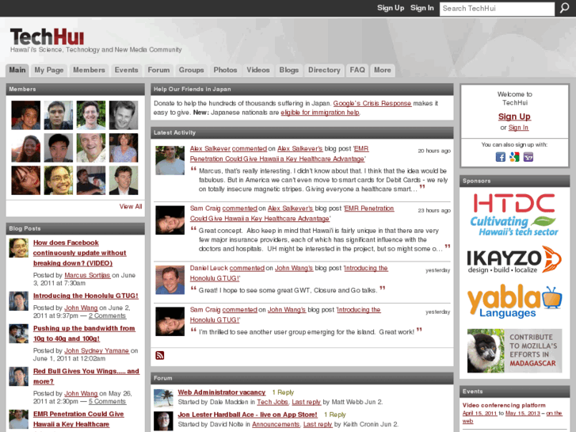Open the Mozilla Madagascar sponsor banner

[514, 350]
